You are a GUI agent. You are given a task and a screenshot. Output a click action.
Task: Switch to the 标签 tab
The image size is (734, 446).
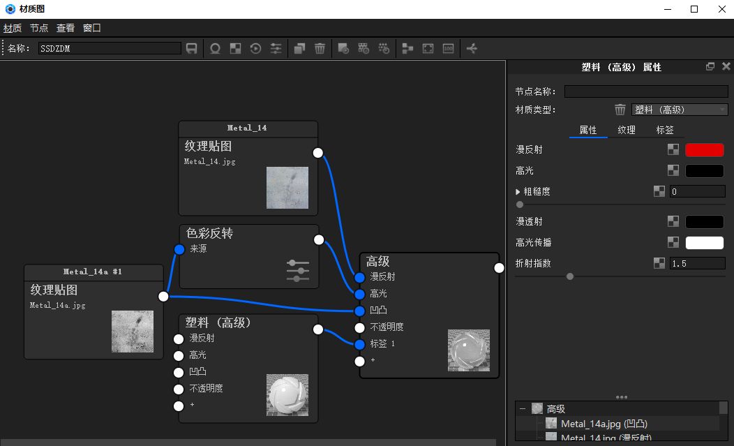pyautogui.click(x=665, y=130)
